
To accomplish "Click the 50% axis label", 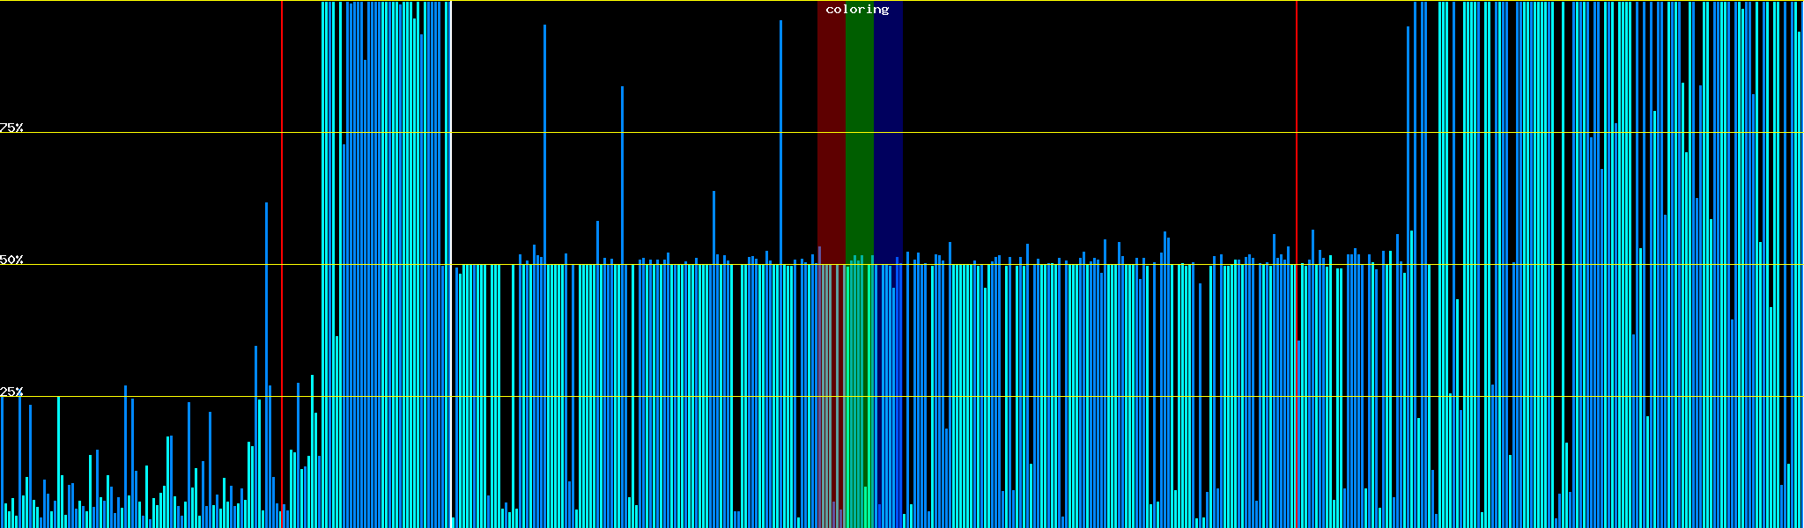I will coord(11,260).
